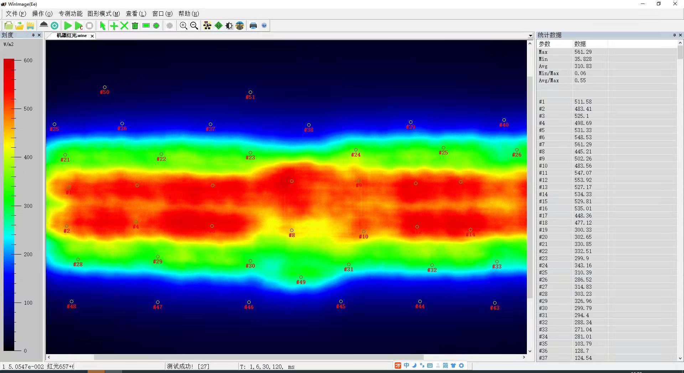
Task: Click the horizontal scrollbar under the heatmap
Action: point(258,357)
